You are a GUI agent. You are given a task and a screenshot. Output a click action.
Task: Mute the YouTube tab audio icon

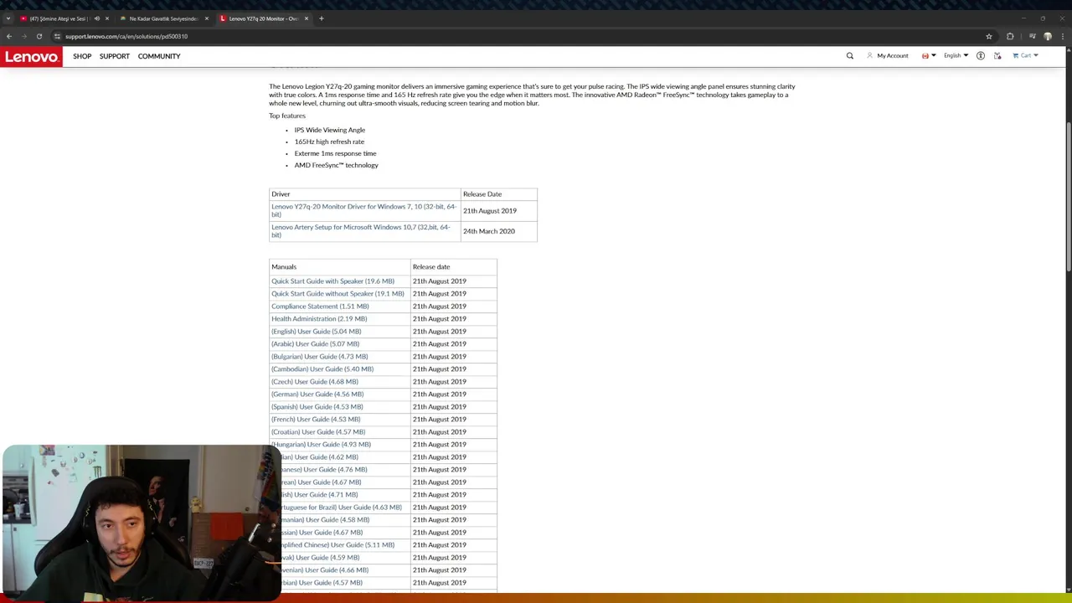pos(96,18)
